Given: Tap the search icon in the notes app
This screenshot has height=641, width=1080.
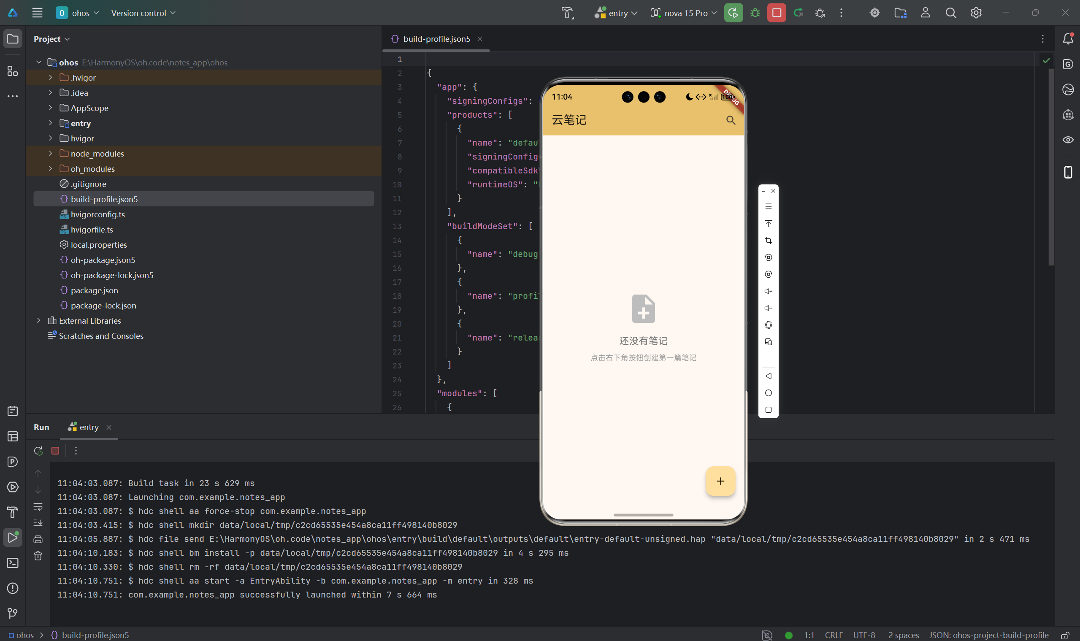Looking at the screenshot, I should (x=731, y=120).
